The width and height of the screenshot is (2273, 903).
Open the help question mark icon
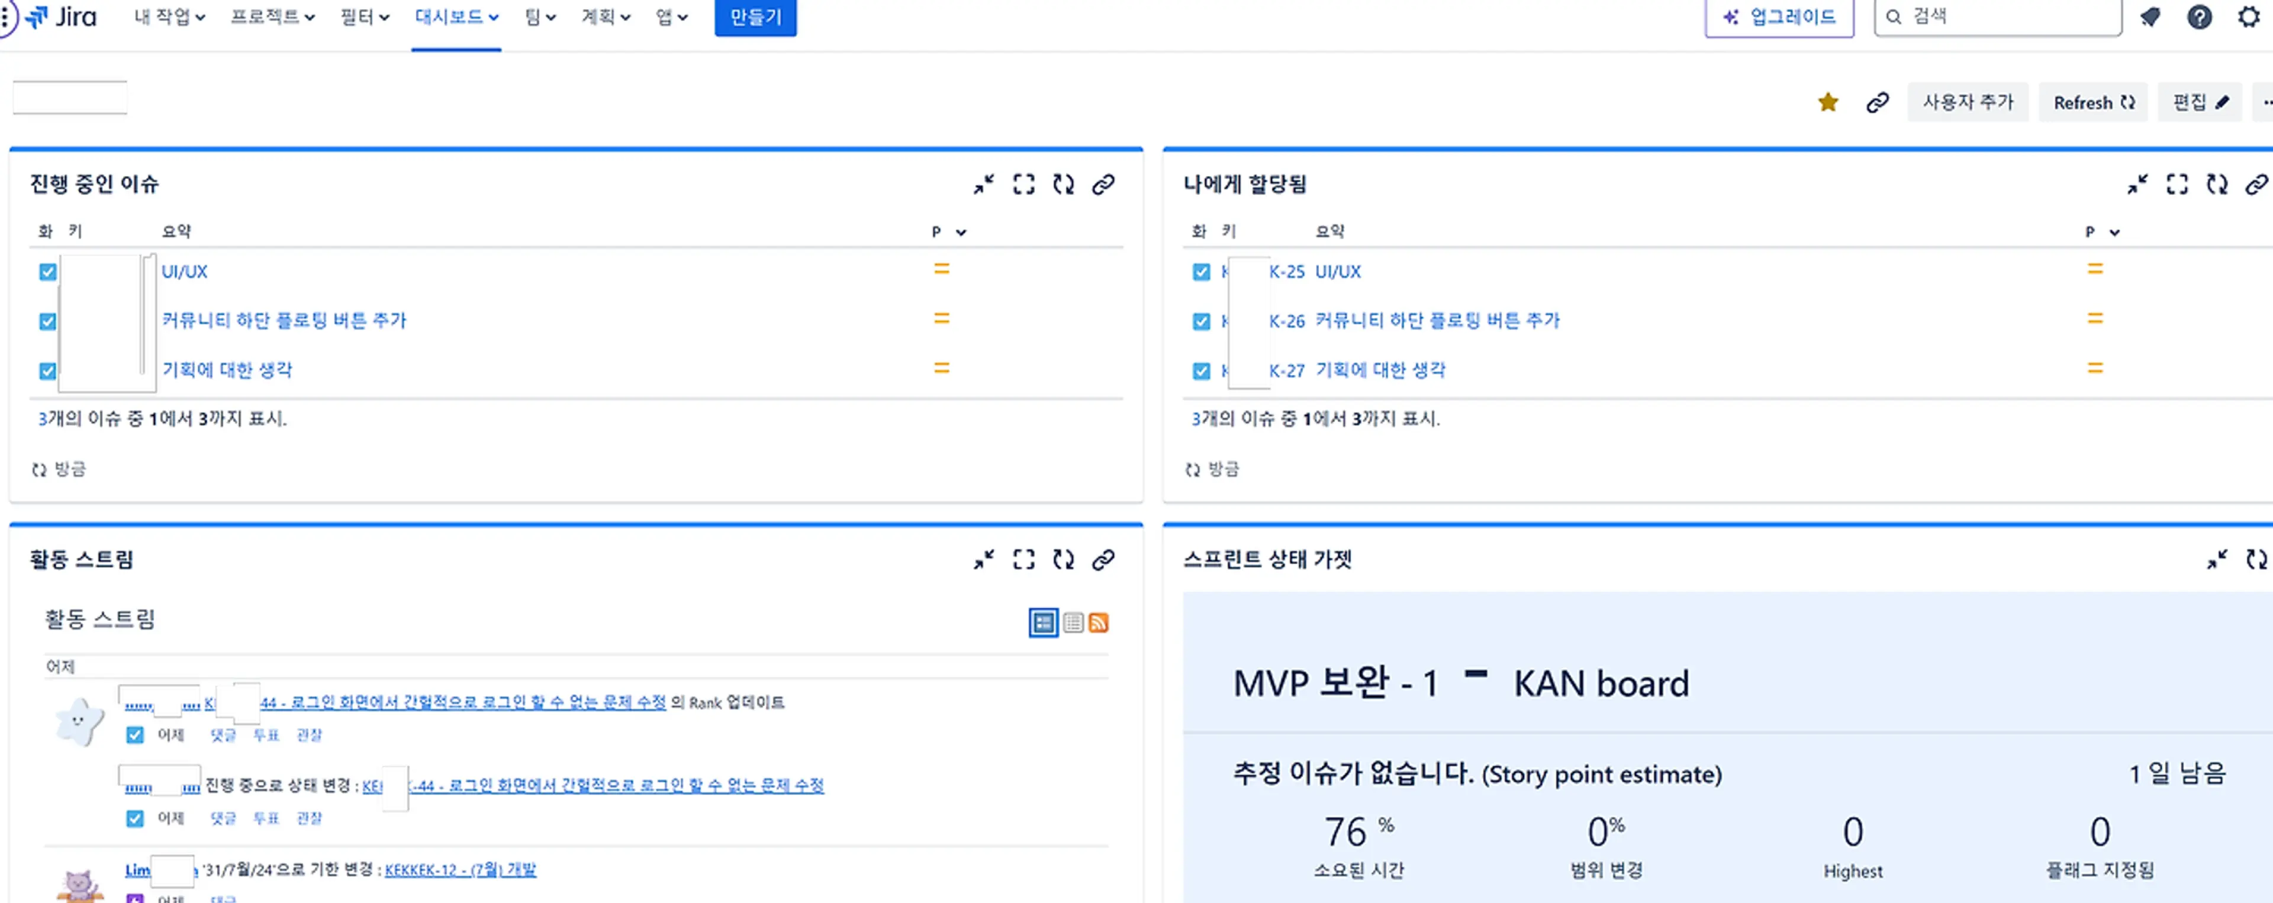(2199, 17)
